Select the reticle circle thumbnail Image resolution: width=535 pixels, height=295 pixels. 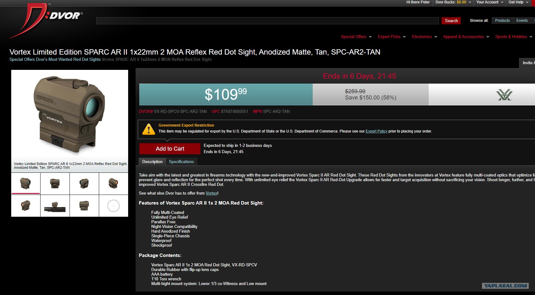[113, 206]
